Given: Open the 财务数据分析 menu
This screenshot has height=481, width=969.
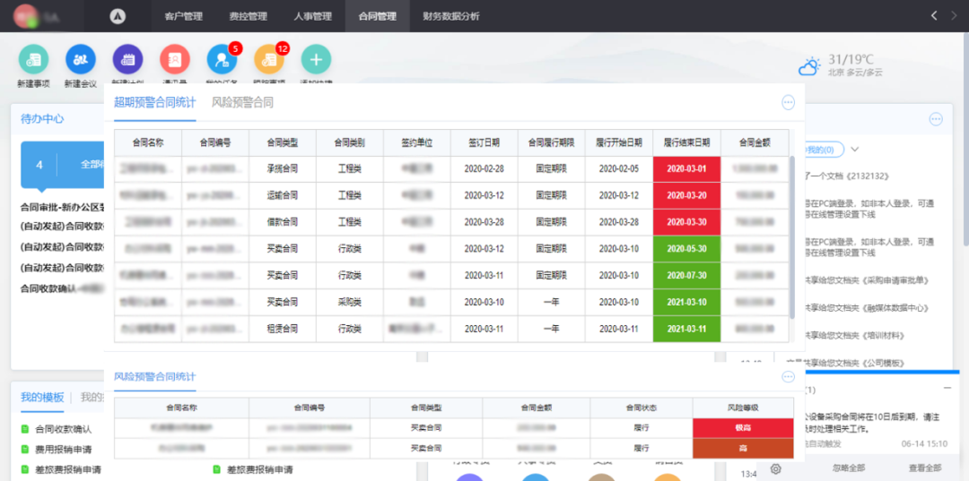Looking at the screenshot, I should click(x=450, y=16).
